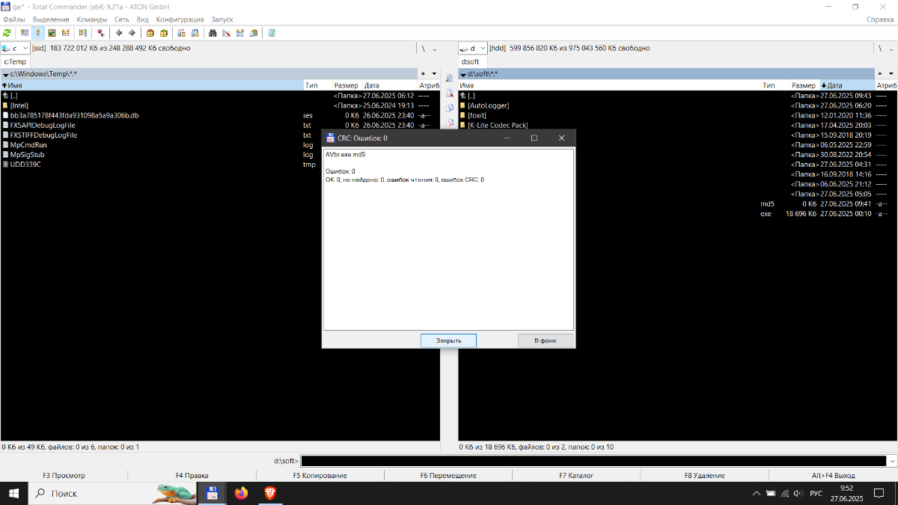Viewport: 898px width, 505px height.
Task: Click the F3 Просмотр button
Action: (x=64, y=475)
